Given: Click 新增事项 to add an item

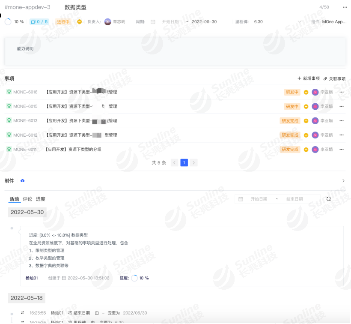Looking at the screenshot, I should click(x=309, y=78).
